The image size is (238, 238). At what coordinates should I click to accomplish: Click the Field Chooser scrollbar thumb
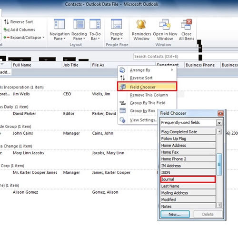219,164
